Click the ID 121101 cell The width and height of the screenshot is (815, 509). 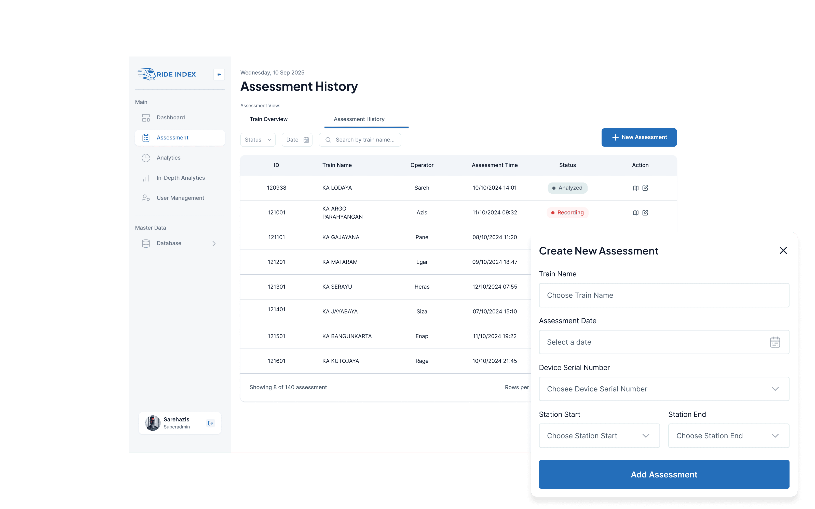point(277,237)
